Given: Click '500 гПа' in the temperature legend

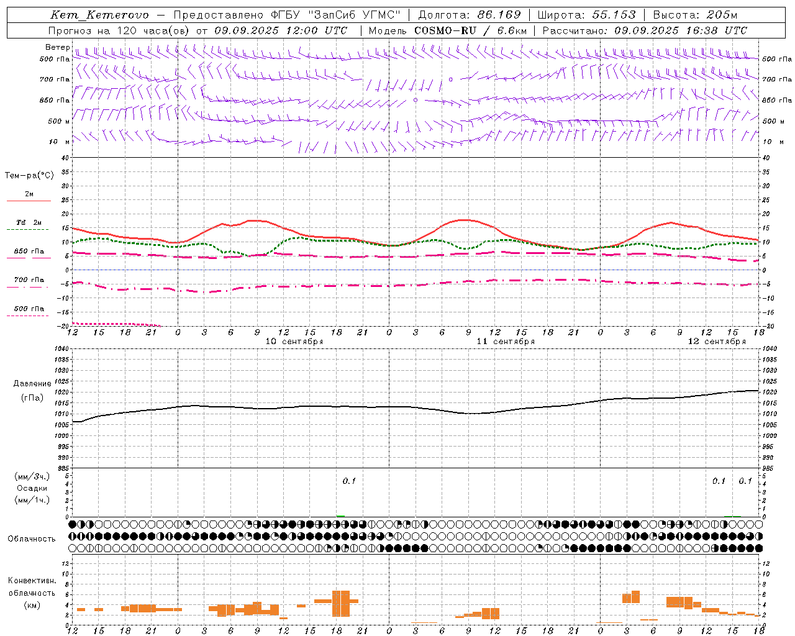Looking at the screenshot, I should click(x=29, y=309).
